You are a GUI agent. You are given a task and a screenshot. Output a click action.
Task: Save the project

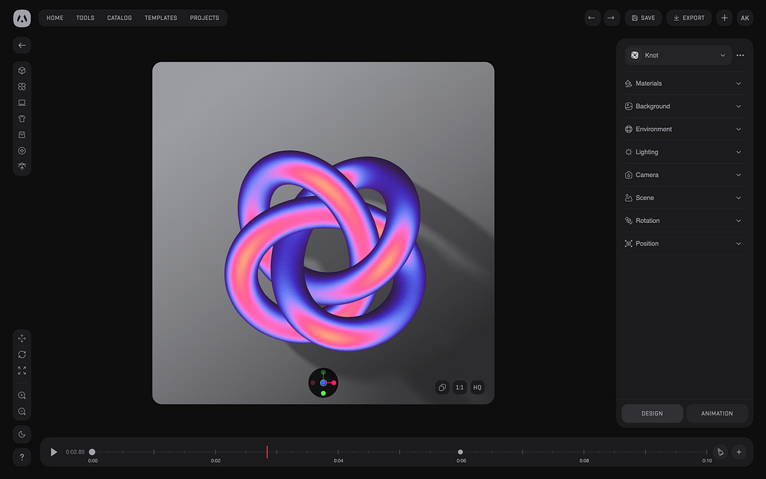point(643,18)
